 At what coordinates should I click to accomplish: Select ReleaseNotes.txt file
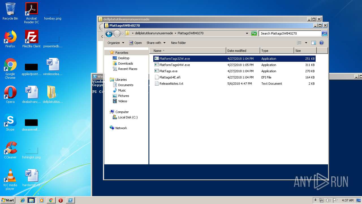(x=234, y=84)
